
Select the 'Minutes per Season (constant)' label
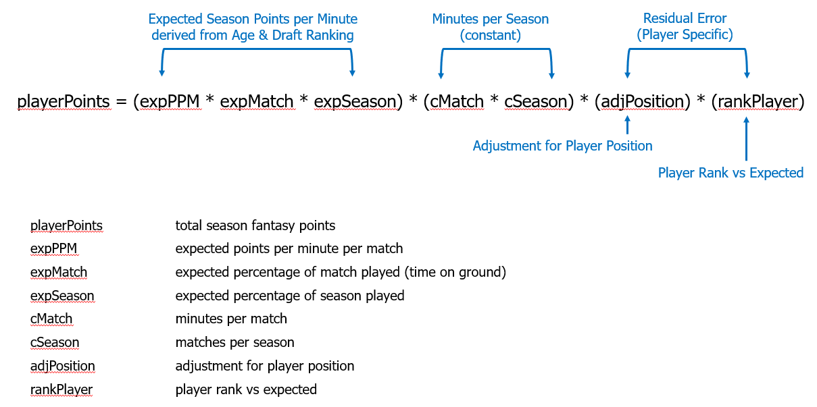(x=491, y=27)
